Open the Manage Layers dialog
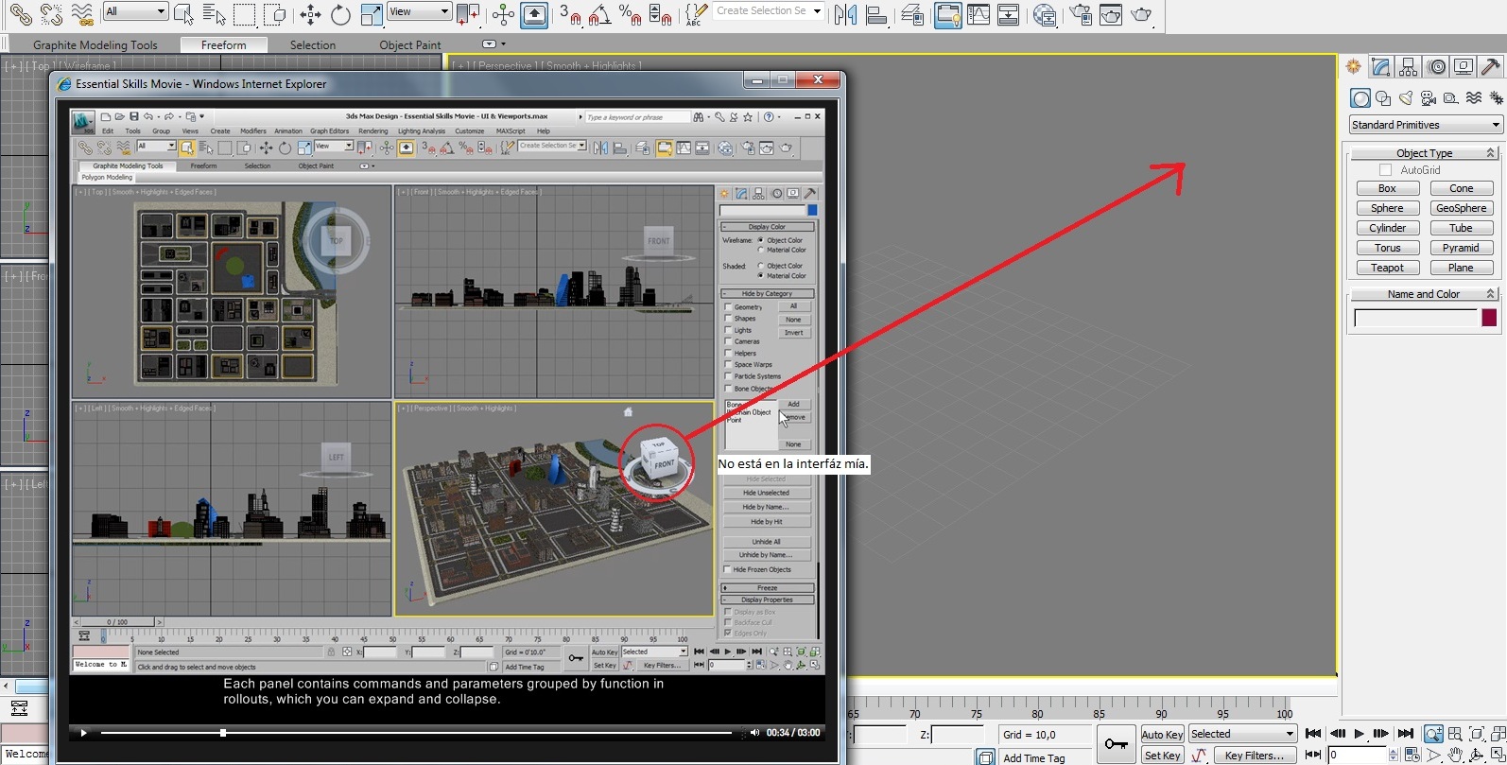 [911, 14]
